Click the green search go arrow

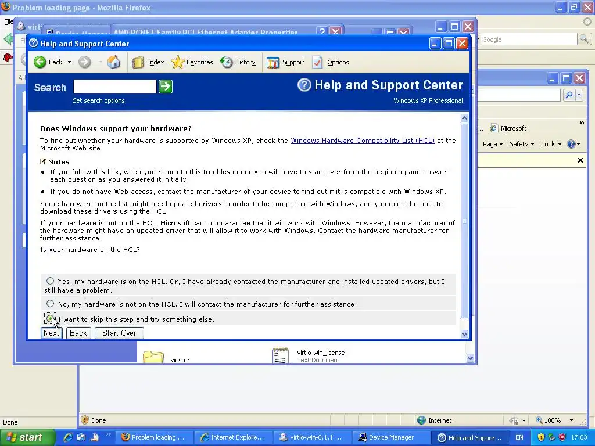point(166,87)
